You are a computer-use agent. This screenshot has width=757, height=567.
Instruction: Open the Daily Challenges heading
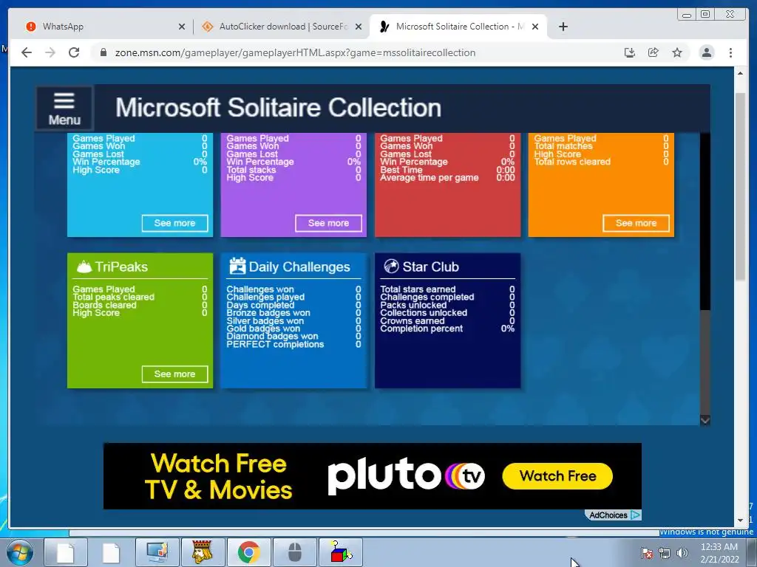(x=299, y=267)
